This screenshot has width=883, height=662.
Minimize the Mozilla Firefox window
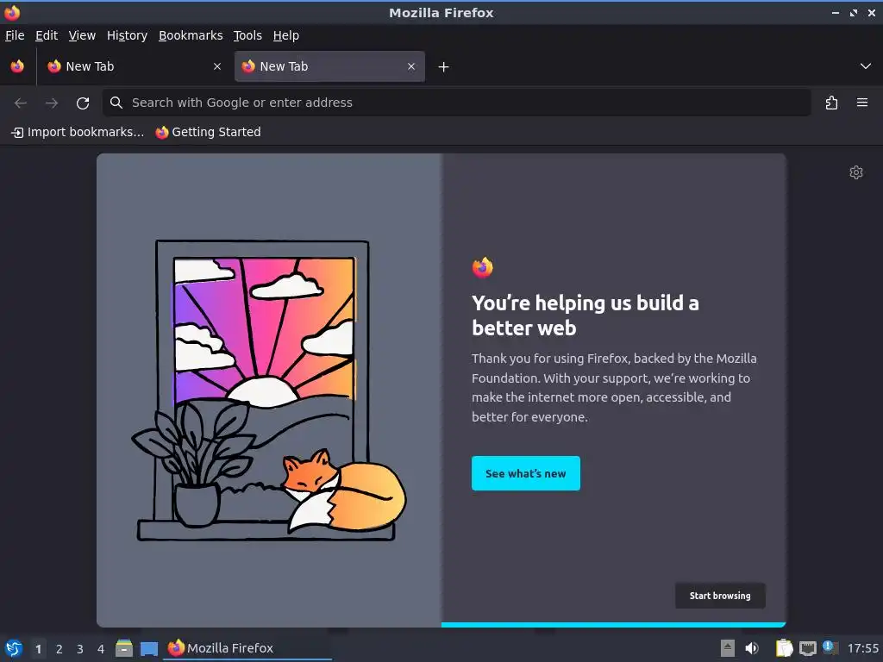click(836, 12)
